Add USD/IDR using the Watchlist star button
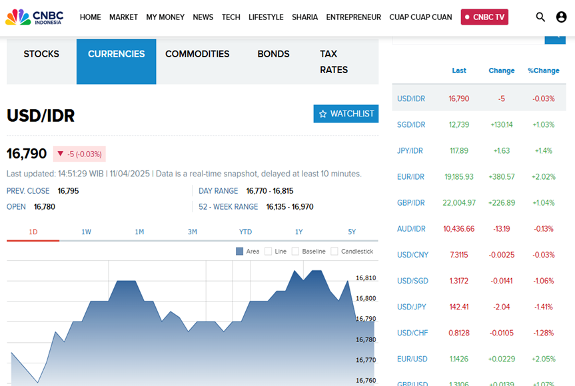The height and width of the screenshot is (386, 575). 346,114
